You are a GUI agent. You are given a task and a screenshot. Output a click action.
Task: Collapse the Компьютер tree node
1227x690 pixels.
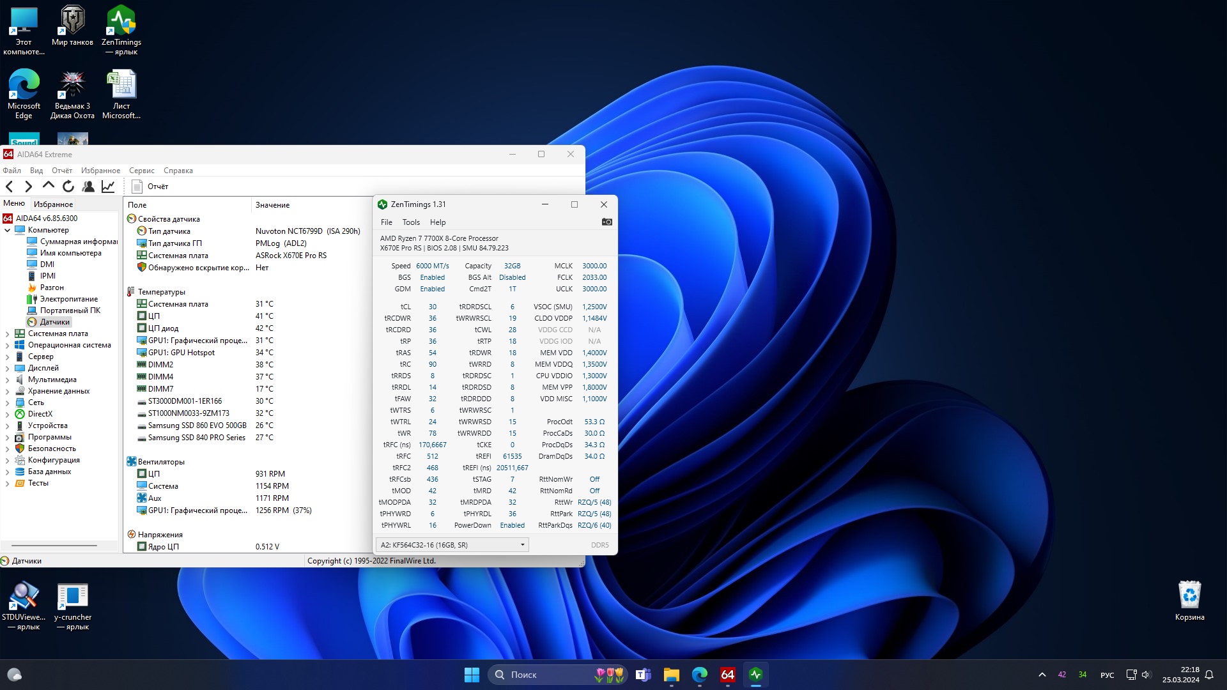[8, 230]
